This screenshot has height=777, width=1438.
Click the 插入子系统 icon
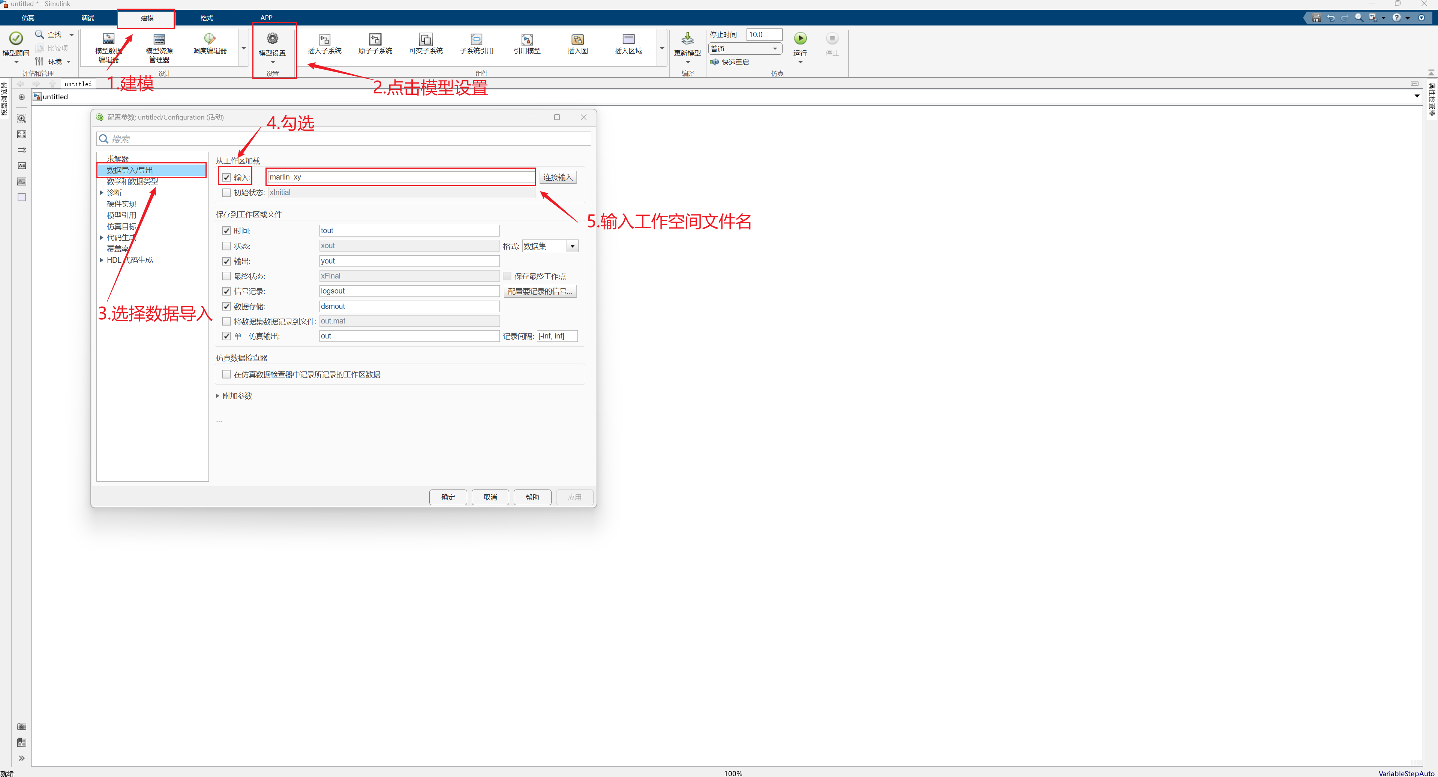pos(324,40)
